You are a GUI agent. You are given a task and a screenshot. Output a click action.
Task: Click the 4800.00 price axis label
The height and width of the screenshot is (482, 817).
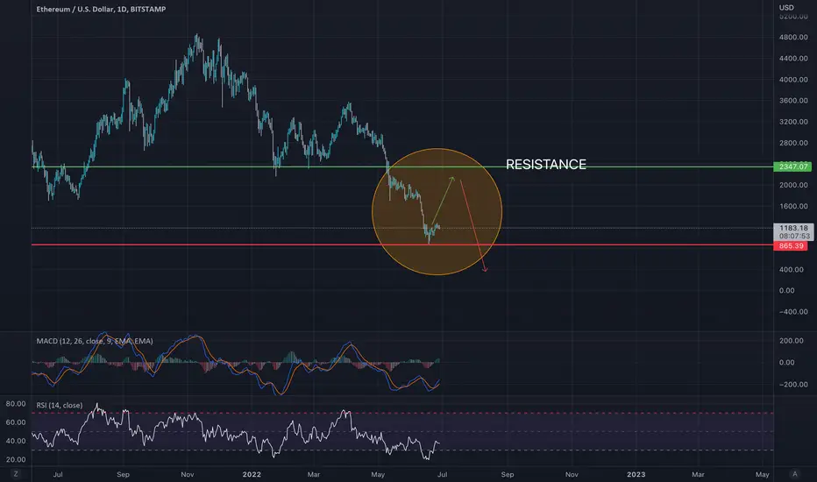793,38
